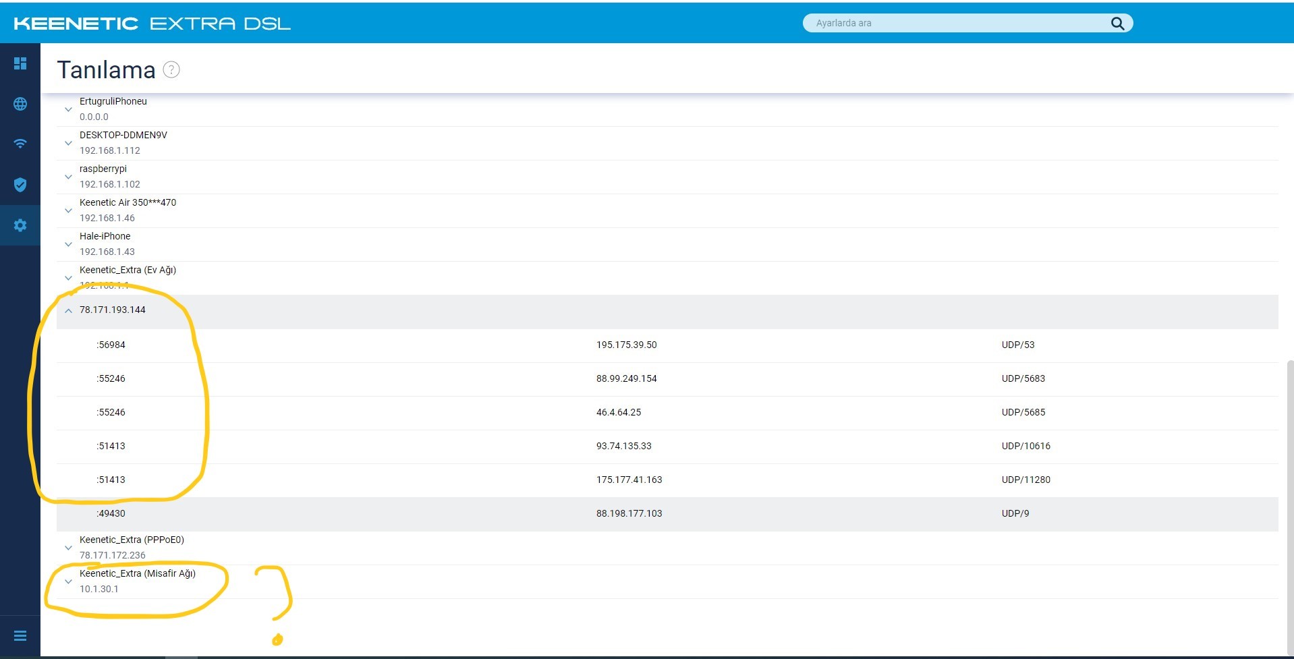Click the port entry :56984

click(x=111, y=345)
